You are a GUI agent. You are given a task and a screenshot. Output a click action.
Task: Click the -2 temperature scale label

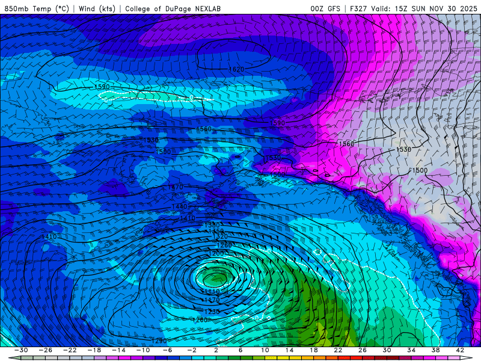192,350
